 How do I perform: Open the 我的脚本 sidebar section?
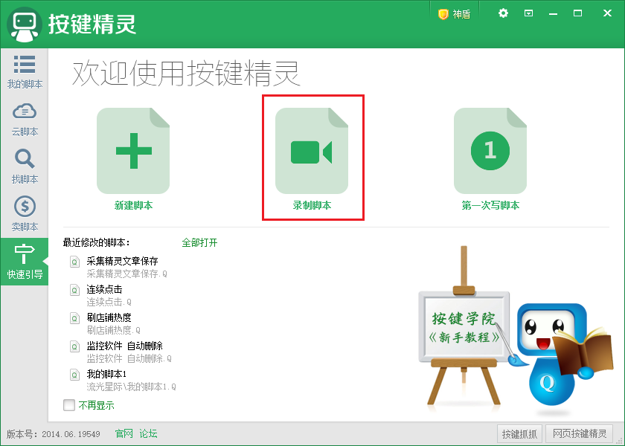[25, 72]
